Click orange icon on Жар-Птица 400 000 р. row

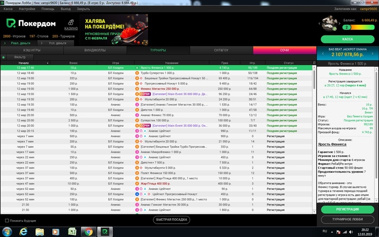click(x=137, y=183)
